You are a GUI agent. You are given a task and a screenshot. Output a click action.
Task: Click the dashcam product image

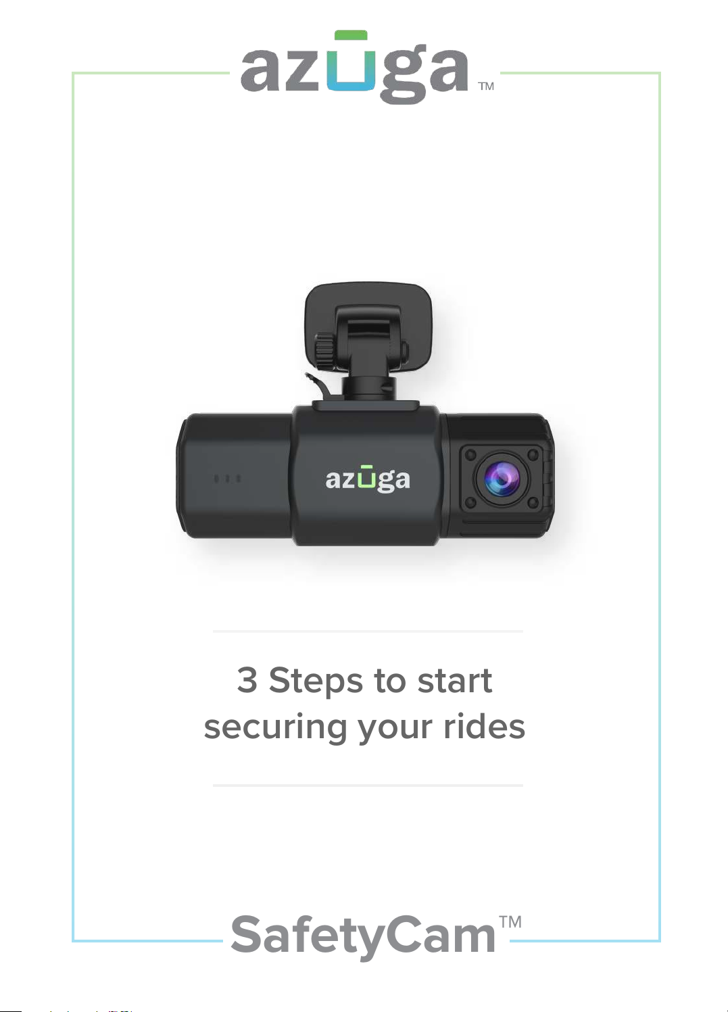[365, 416]
